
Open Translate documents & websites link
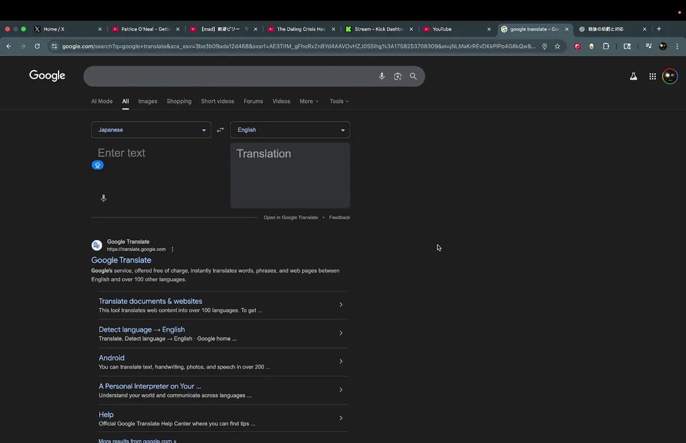(x=150, y=301)
